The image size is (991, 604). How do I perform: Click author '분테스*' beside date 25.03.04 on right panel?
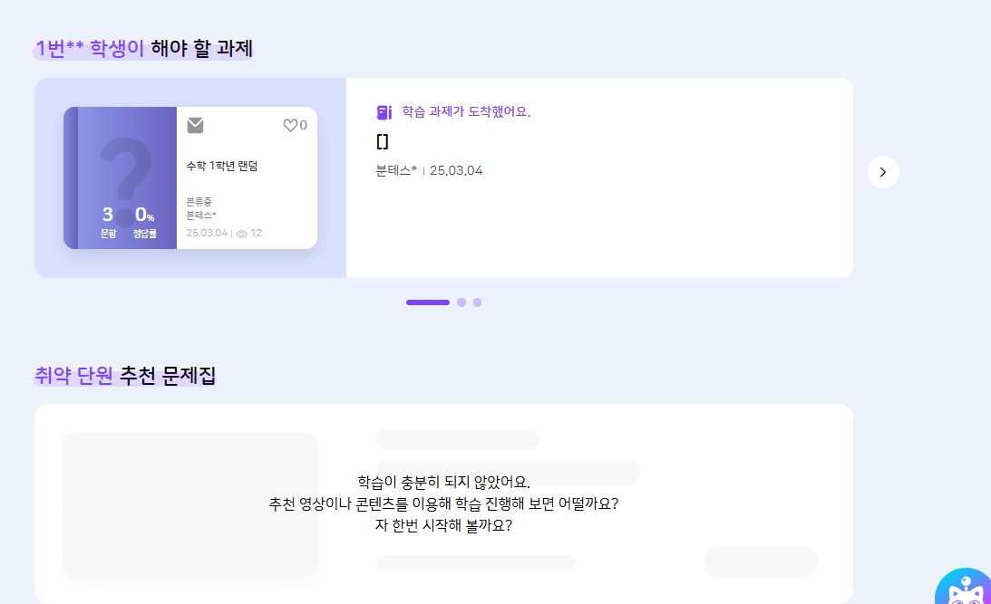396,170
